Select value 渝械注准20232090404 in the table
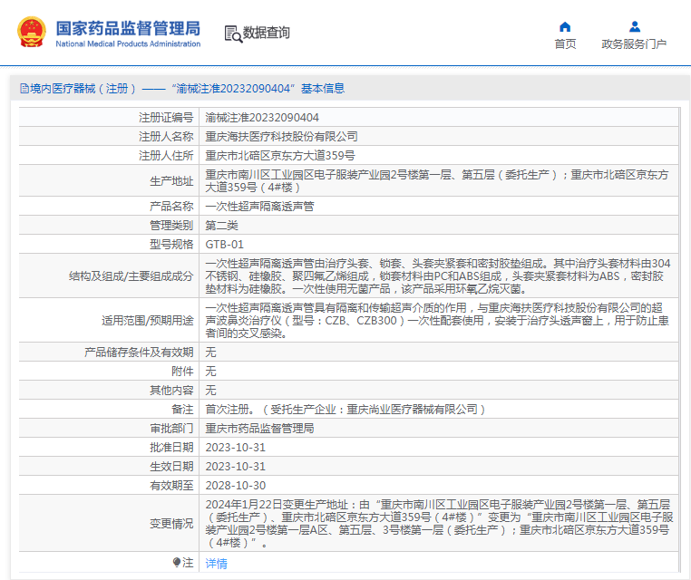The image size is (691, 580). pyautogui.click(x=262, y=118)
